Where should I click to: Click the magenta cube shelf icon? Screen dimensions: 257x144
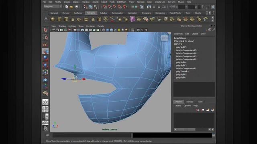point(132,19)
